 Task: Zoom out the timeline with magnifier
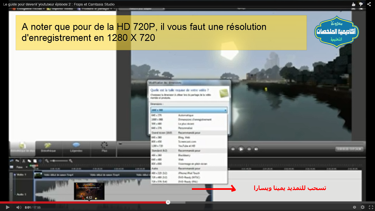47,161
